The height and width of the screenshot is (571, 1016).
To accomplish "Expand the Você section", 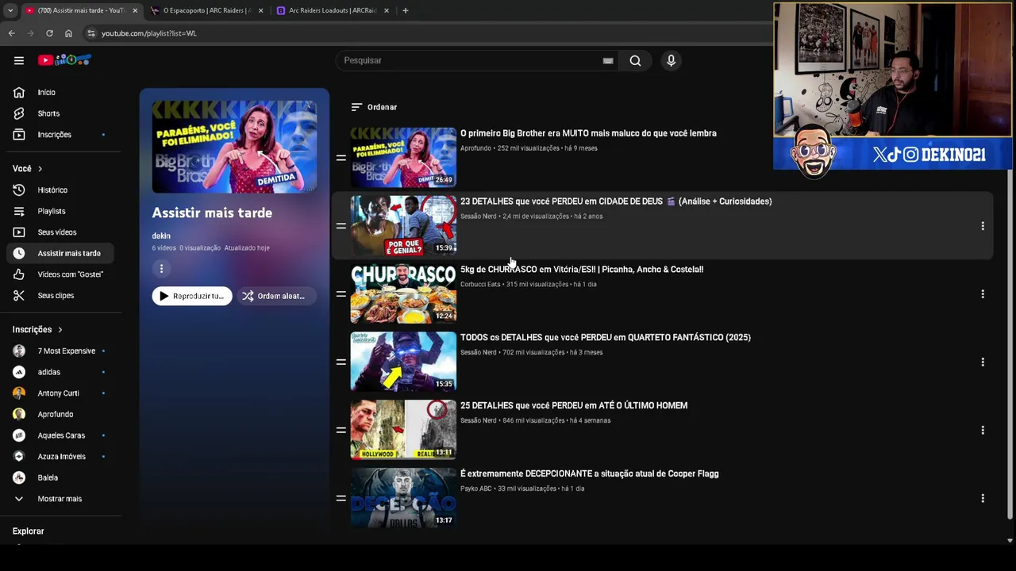I will click(x=28, y=168).
